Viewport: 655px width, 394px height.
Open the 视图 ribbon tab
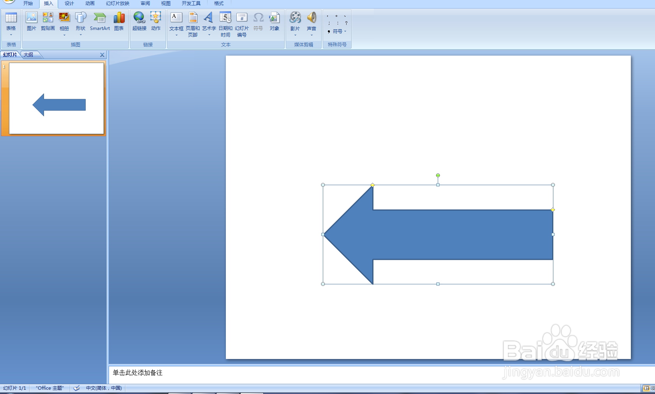(166, 4)
